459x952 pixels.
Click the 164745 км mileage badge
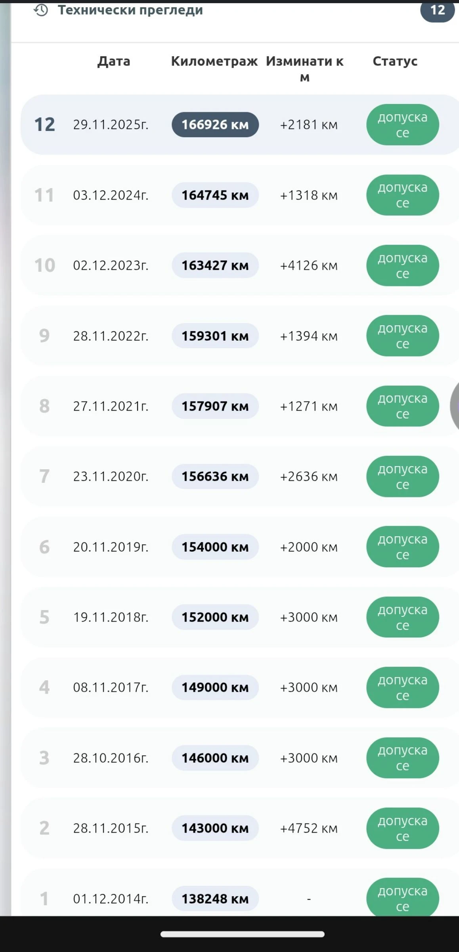(215, 195)
